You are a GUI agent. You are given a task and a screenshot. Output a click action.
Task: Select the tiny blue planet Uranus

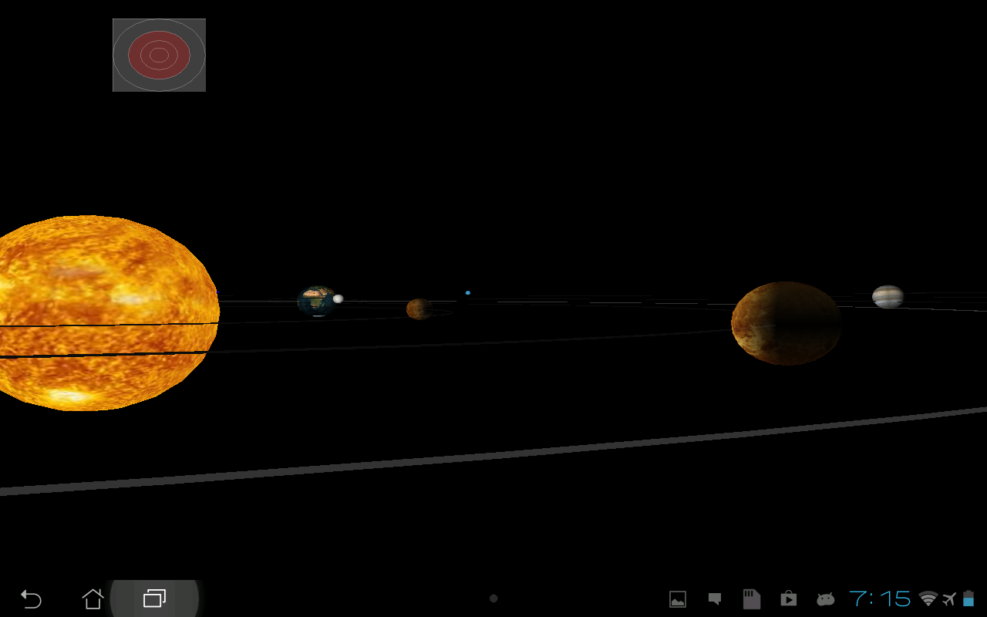(467, 293)
